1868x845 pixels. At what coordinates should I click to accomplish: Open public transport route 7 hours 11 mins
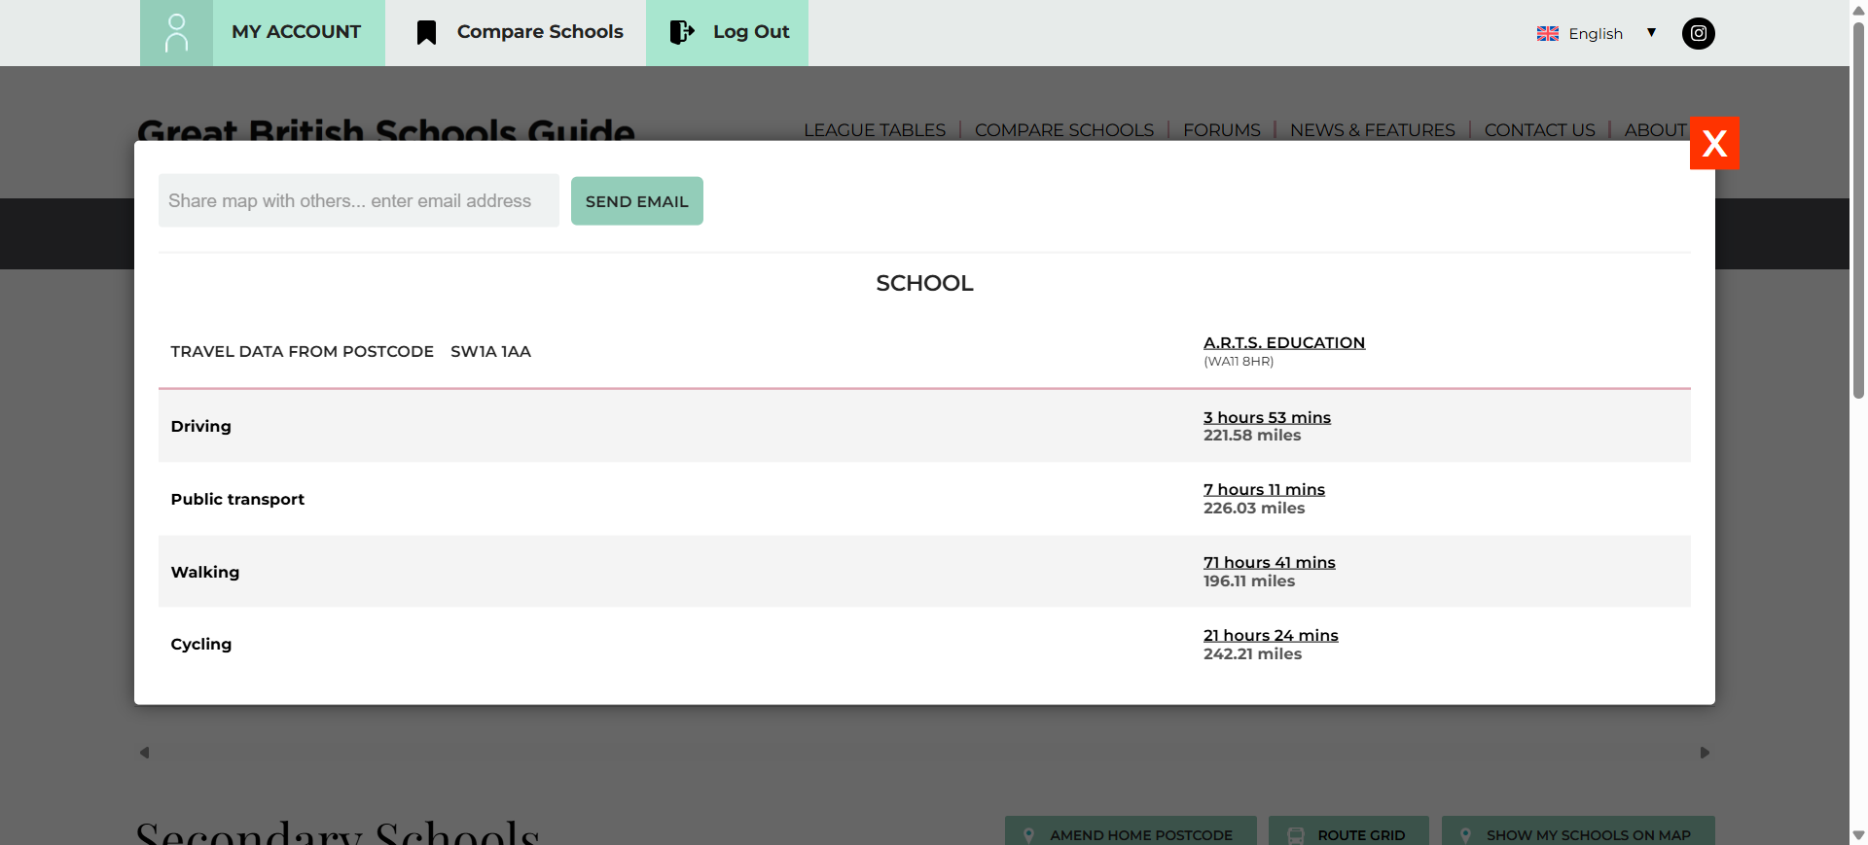[1264, 489]
